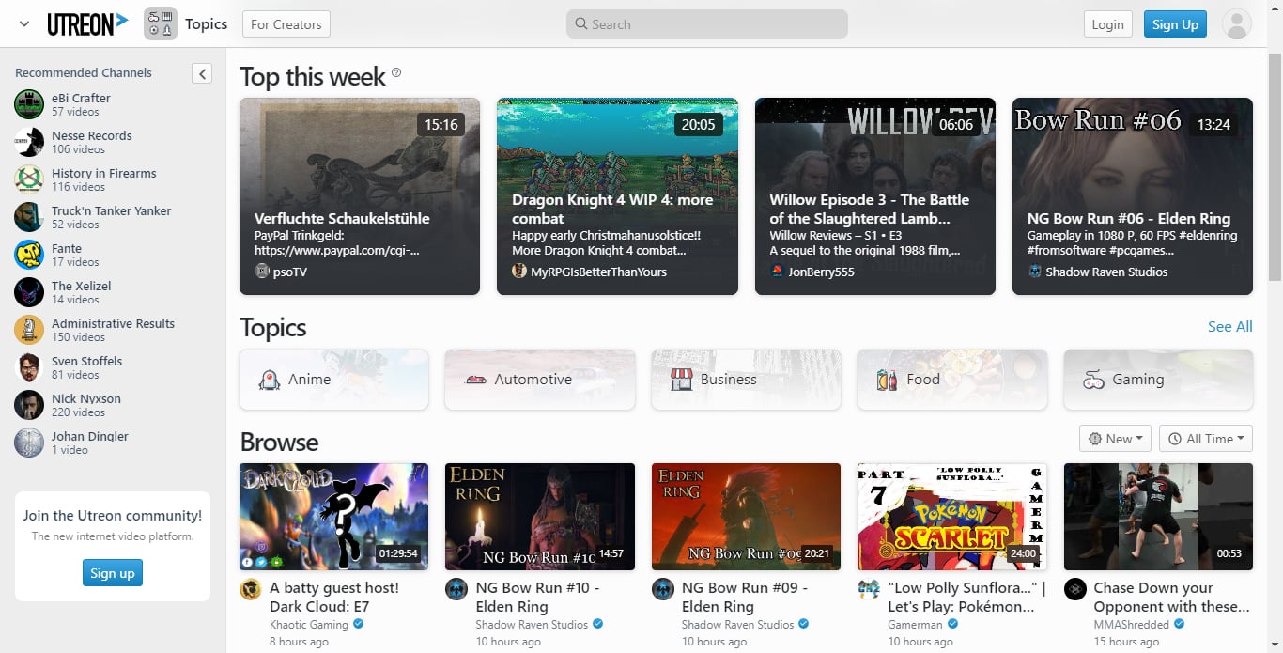This screenshot has height=653, width=1283.
Task: Expand the chevron next to Utreon logo
Action: [24, 24]
